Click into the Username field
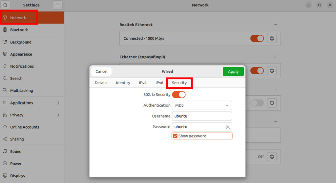This screenshot has height=183, width=336. pyautogui.click(x=202, y=116)
